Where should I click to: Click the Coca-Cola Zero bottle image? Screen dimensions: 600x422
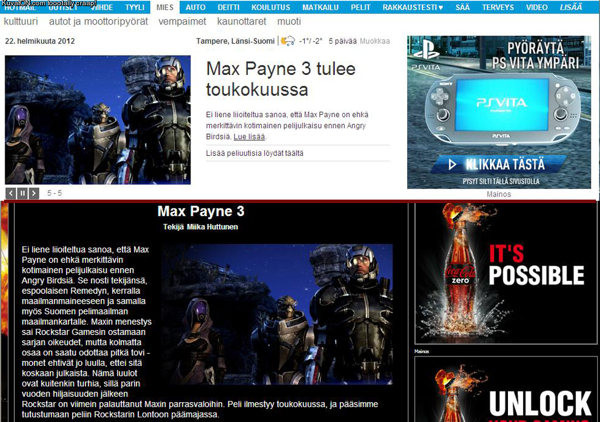[x=461, y=272]
